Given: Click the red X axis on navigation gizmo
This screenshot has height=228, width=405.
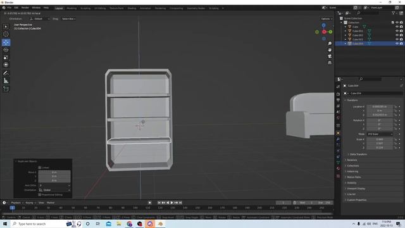Looking at the screenshot, I should pyautogui.click(x=324, y=32).
